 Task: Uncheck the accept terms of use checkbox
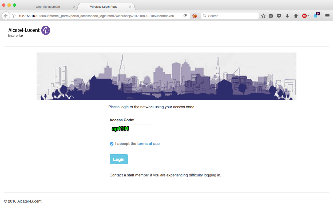(112, 144)
